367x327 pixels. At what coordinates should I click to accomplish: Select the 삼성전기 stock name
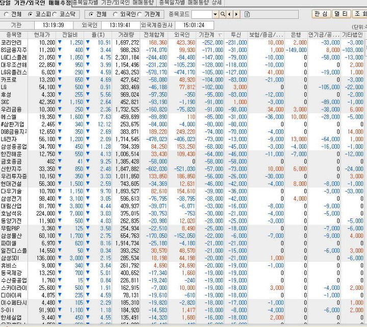tap(11, 199)
